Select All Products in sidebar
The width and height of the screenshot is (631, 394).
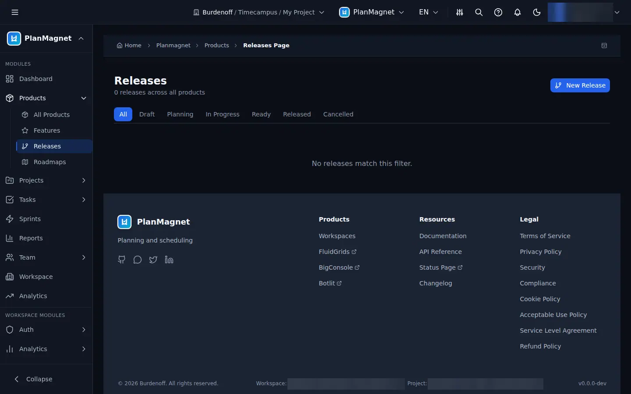(x=54, y=115)
